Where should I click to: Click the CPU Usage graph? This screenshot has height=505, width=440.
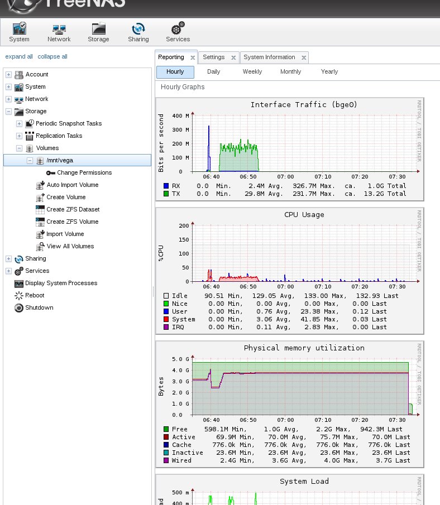(290, 271)
